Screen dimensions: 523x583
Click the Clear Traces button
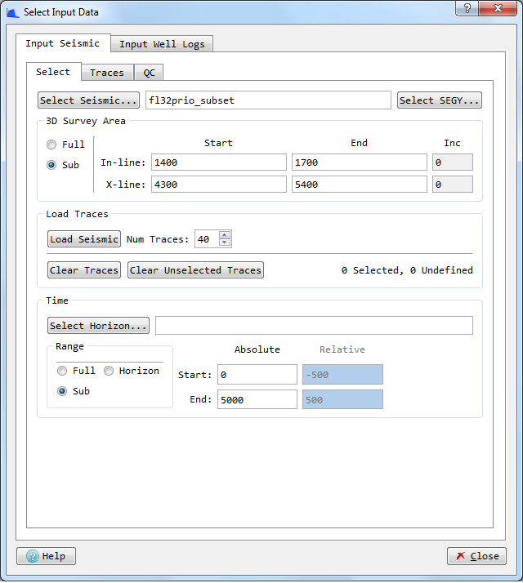coord(84,270)
